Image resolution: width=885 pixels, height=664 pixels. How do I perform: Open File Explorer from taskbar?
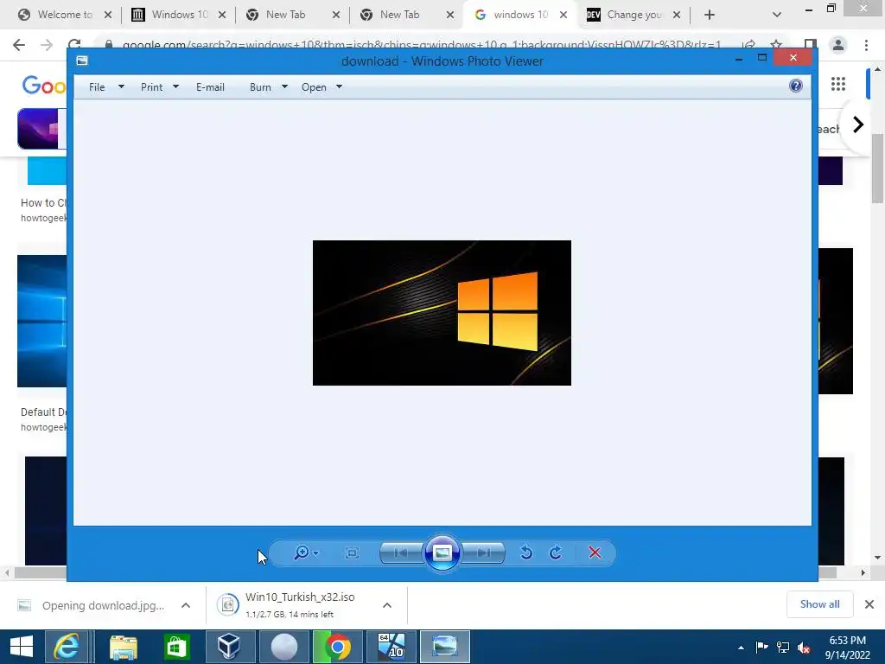tap(123, 647)
